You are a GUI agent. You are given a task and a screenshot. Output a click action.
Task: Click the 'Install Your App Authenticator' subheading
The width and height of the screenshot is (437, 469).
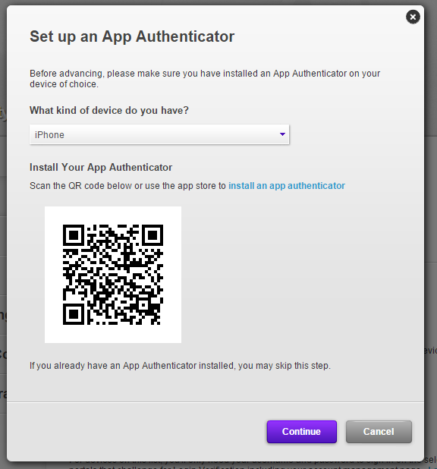(101, 167)
